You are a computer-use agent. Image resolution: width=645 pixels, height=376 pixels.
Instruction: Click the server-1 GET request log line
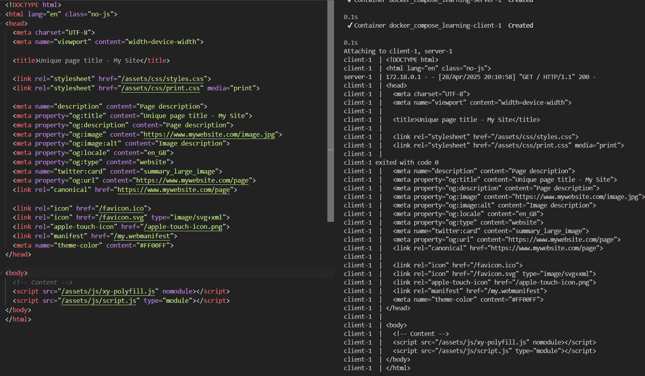tap(470, 77)
